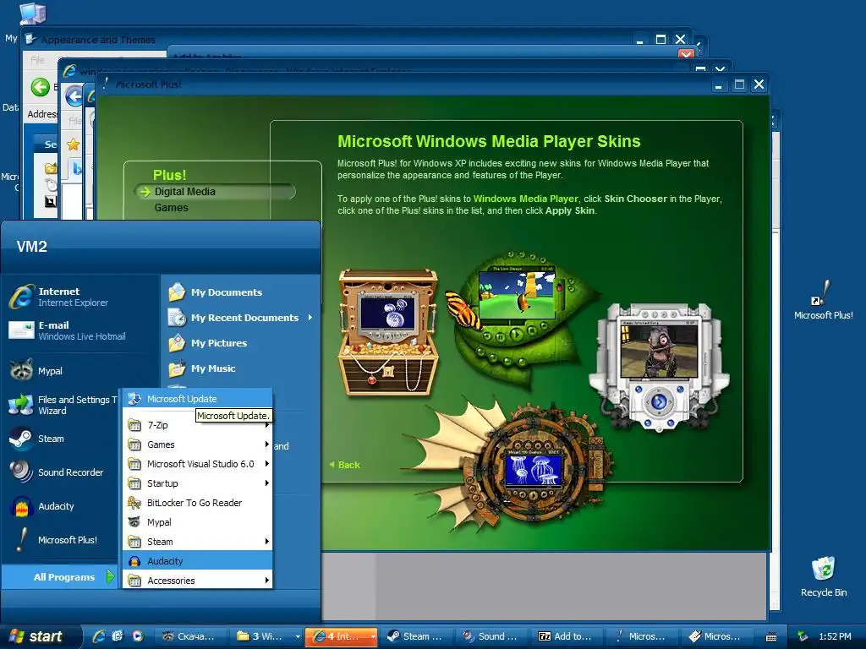Switch to Sound Recorder taskbar button
The height and width of the screenshot is (649, 866).
[x=491, y=636]
